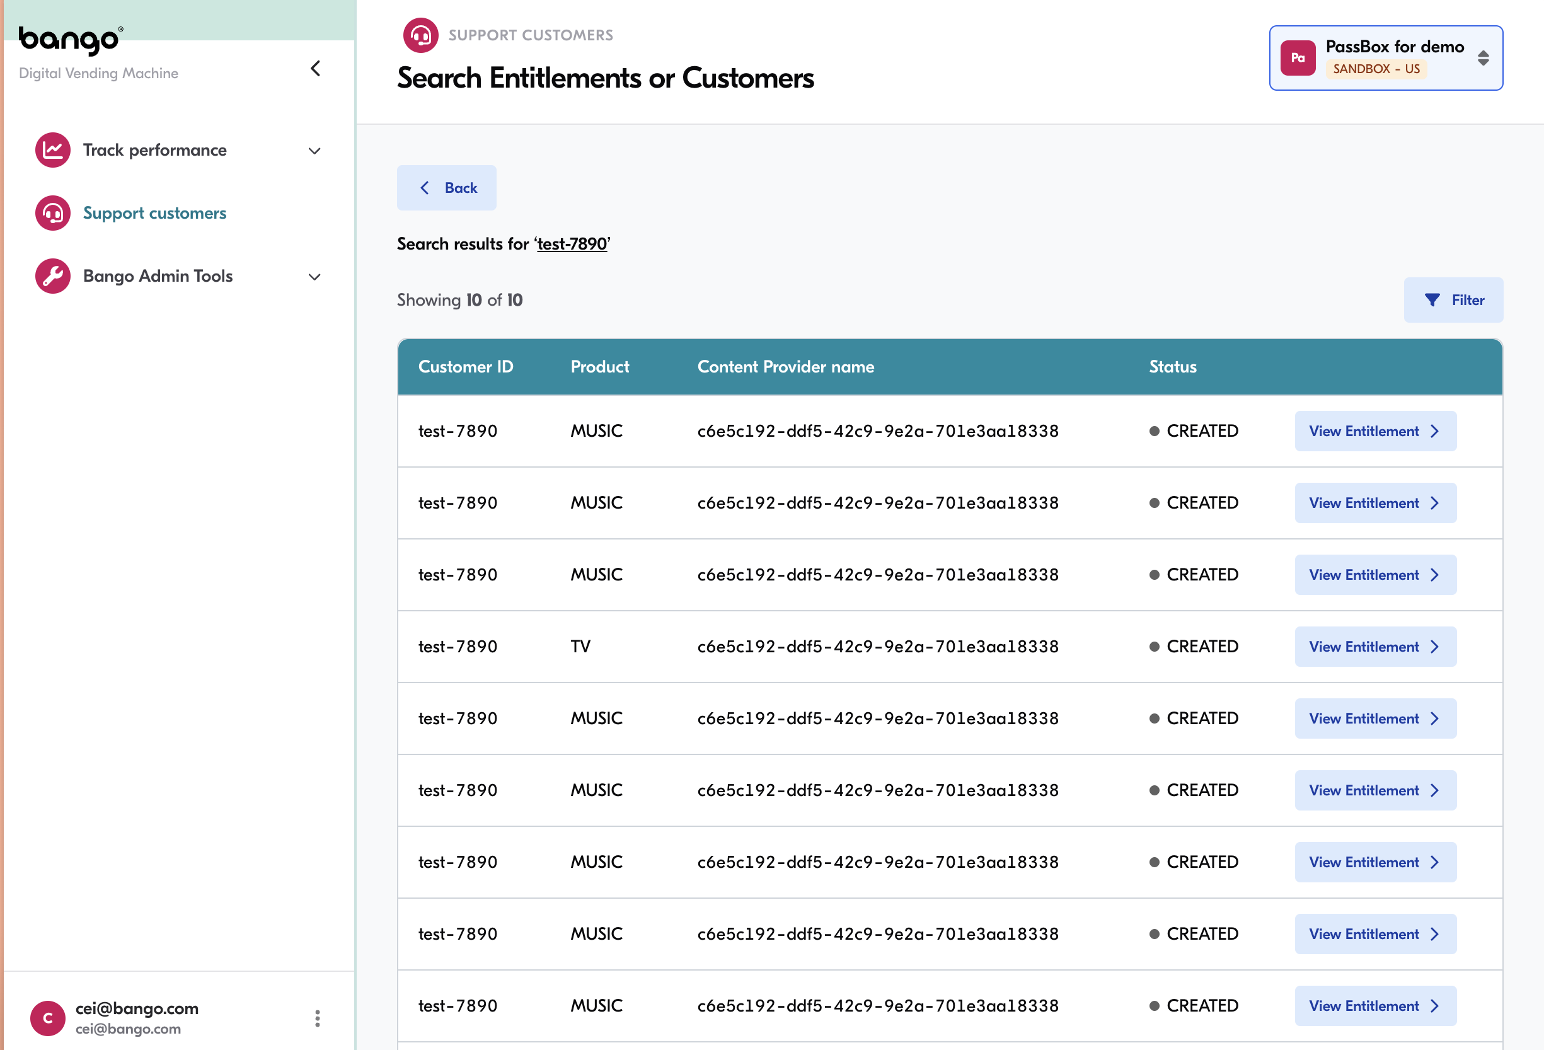This screenshot has height=1050, width=1544.
Task: Click the 'Showing 10 of 10' count
Action: tap(460, 301)
